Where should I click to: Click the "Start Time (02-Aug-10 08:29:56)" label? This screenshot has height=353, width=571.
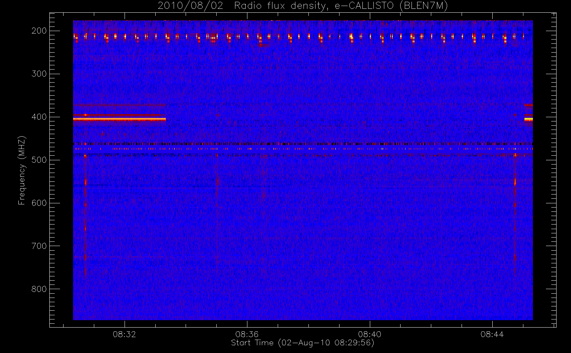tap(302, 343)
